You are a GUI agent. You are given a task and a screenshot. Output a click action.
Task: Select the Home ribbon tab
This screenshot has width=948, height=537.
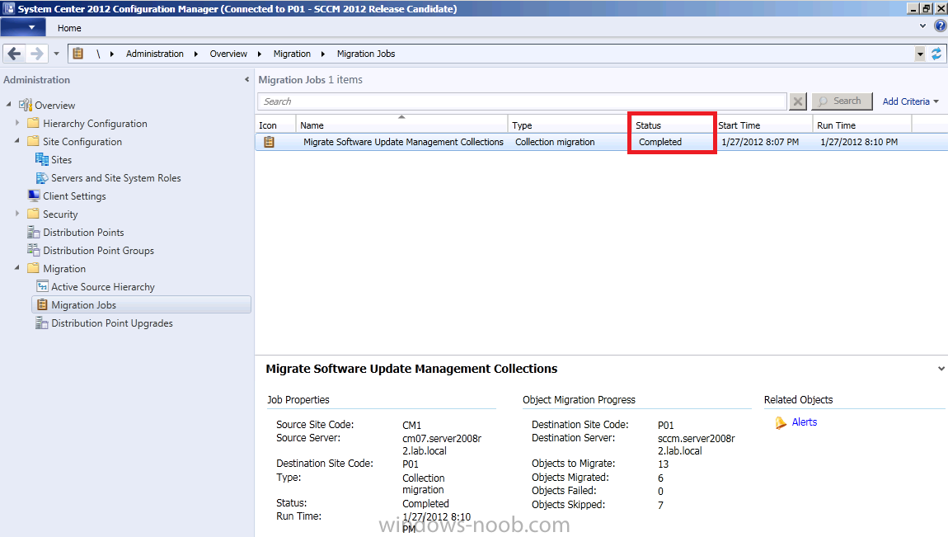pos(69,28)
